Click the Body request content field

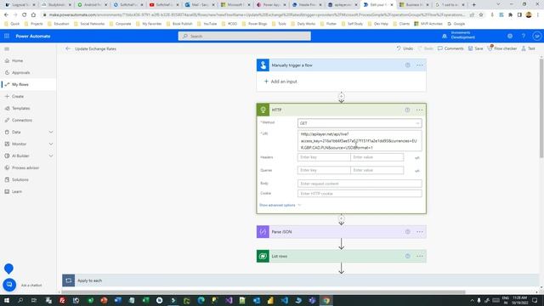point(360,184)
